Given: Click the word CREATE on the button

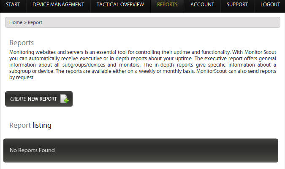Looking at the screenshot, I should (x=18, y=99).
